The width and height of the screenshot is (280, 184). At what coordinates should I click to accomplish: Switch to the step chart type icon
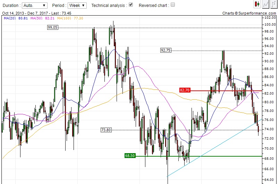tap(274, 4)
